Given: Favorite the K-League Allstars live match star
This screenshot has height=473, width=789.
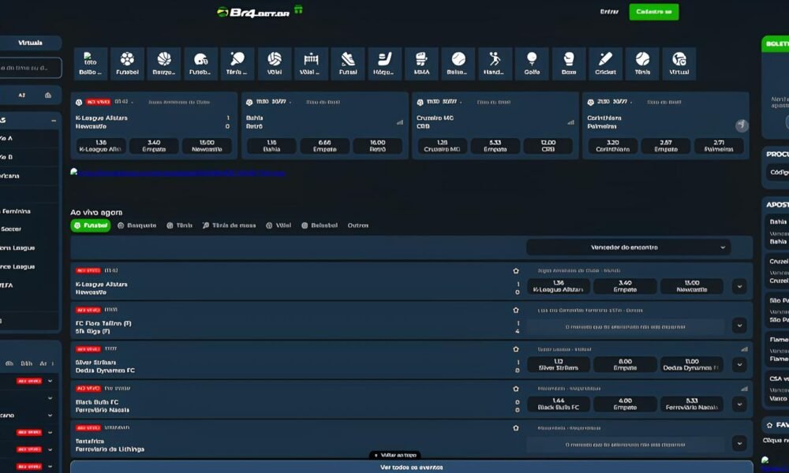Looking at the screenshot, I should 516,270.
